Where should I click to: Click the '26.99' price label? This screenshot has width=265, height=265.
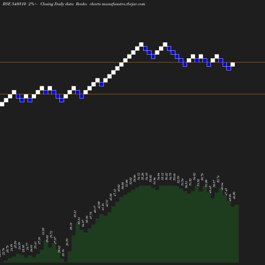67,242
